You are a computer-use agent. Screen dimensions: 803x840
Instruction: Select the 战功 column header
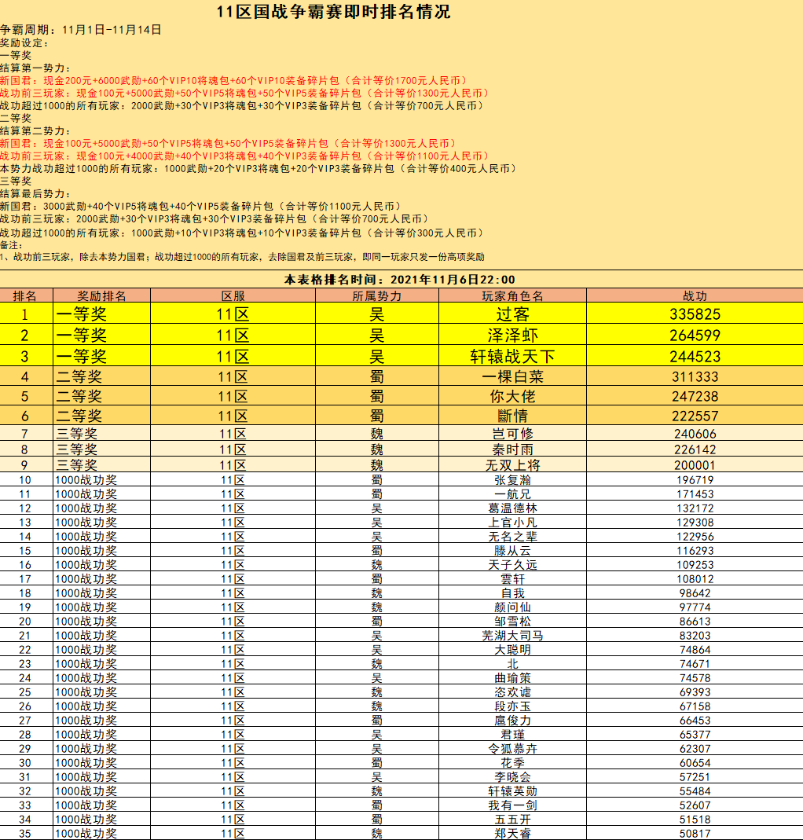(x=695, y=296)
